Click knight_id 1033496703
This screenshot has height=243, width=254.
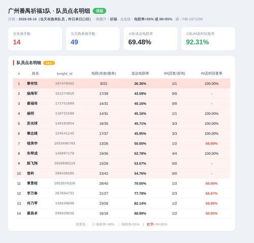pos(65,143)
